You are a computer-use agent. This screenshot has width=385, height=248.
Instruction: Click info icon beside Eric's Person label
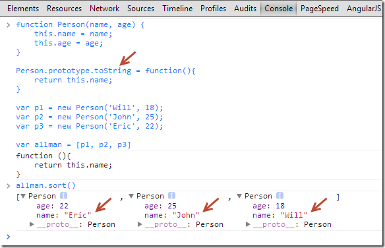click(63, 196)
